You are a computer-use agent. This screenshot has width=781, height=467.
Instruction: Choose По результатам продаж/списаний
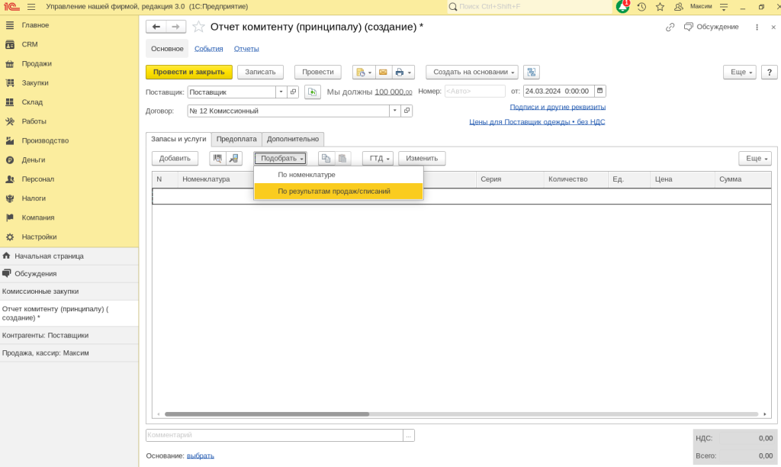point(338,192)
